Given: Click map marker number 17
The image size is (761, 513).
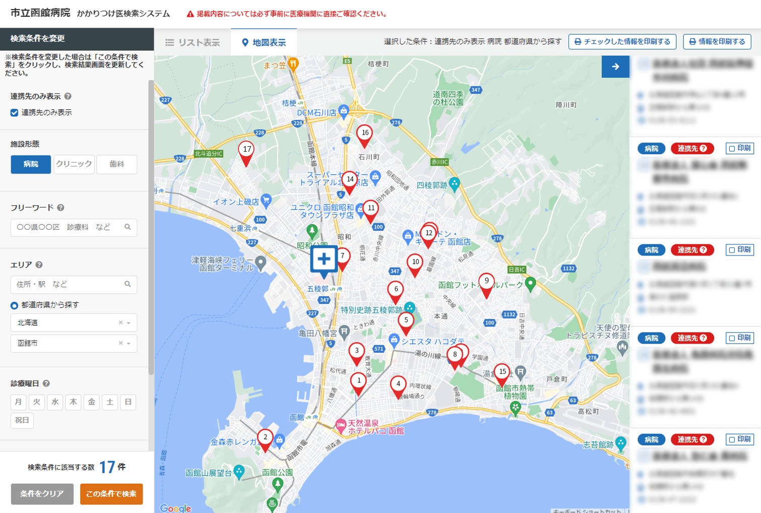Looking at the screenshot, I should click(246, 150).
